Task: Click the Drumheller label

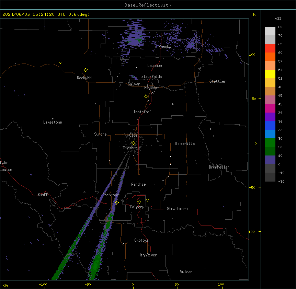Action: click(x=219, y=167)
